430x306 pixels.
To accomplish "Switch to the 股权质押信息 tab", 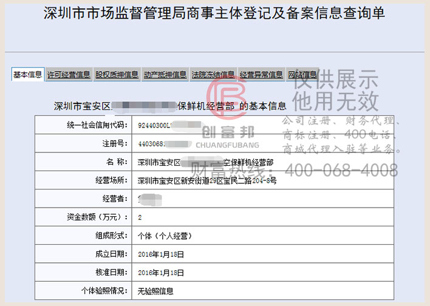I will click(117, 74).
